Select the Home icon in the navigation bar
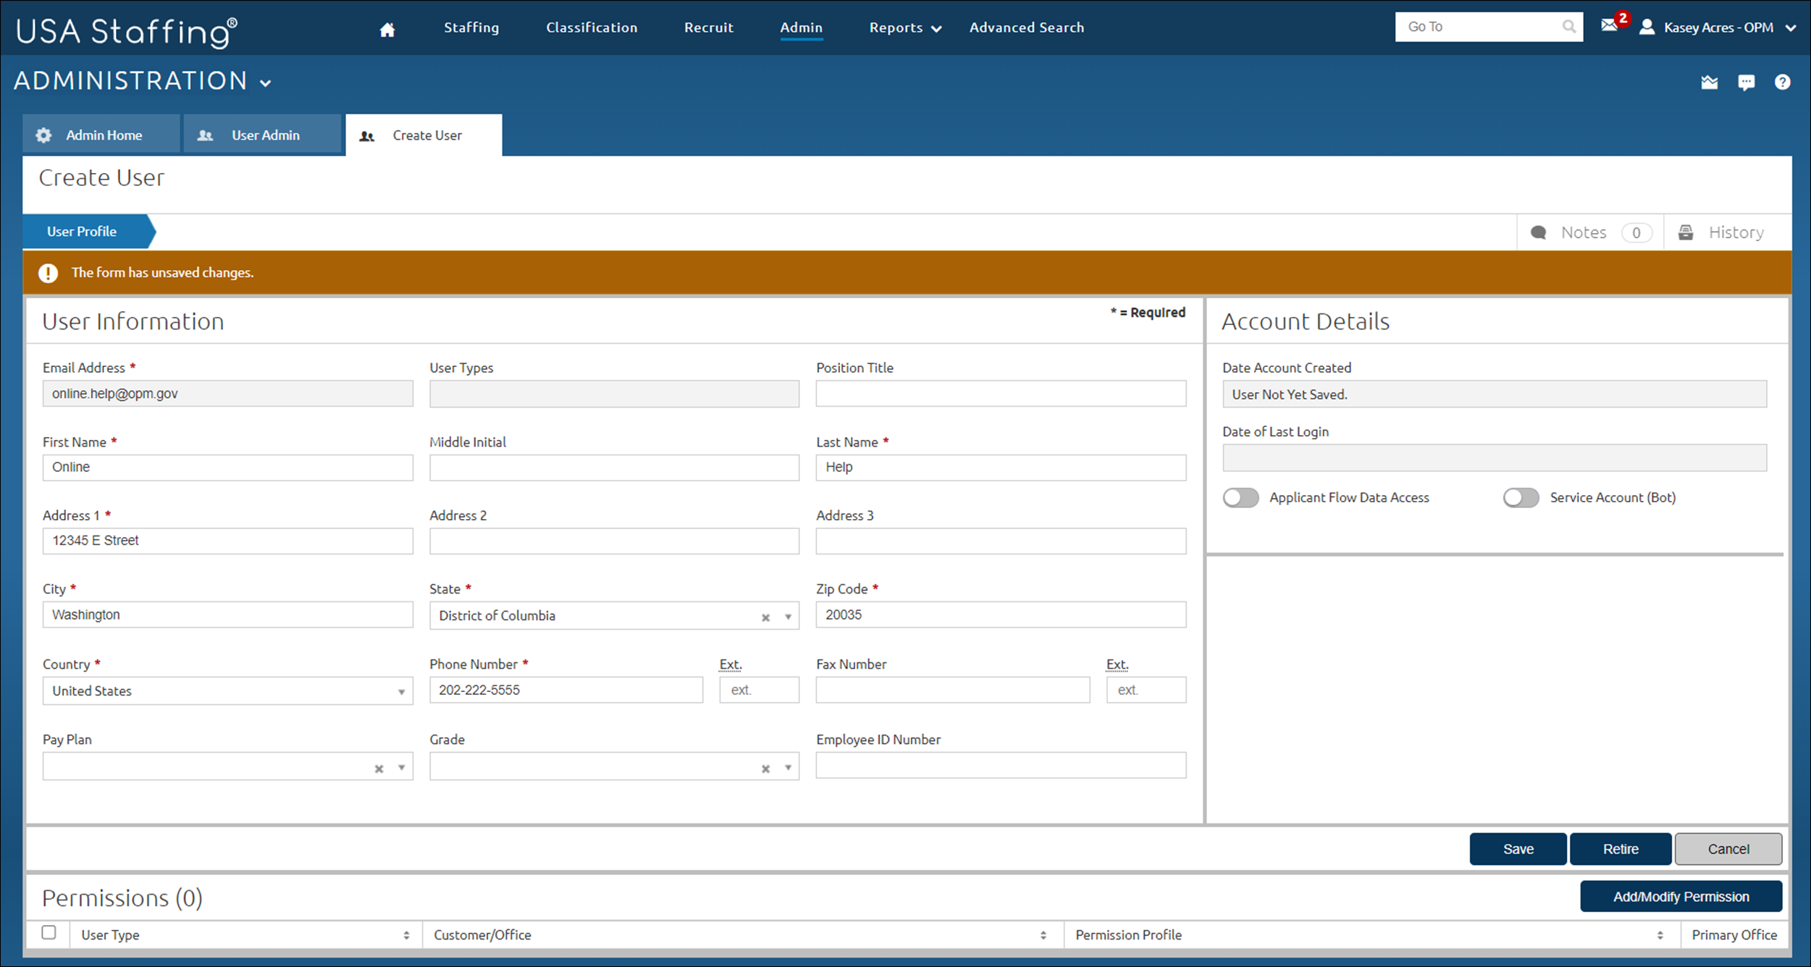The image size is (1811, 967). pos(387,28)
